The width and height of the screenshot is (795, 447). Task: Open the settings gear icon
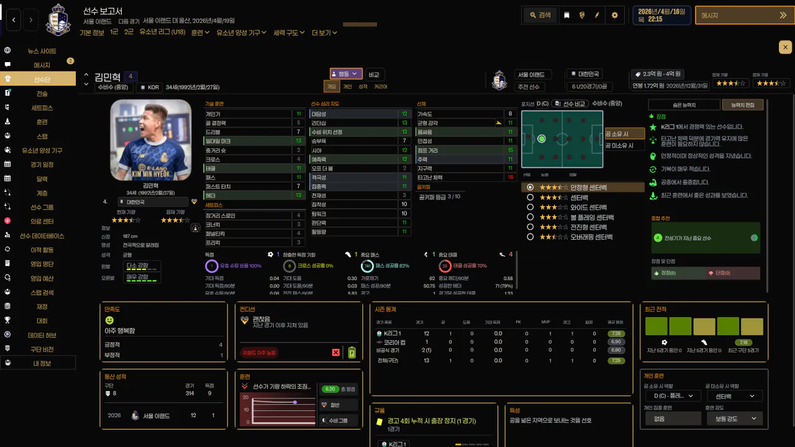pos(615,15)
